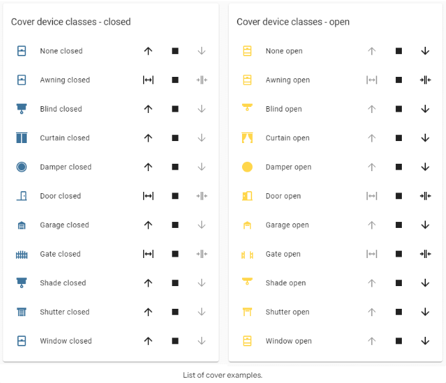
Task: Open the Window closed cover
Action: (148, 341)
